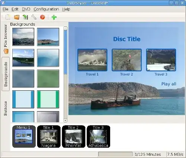Open the DVD menu
The image size is (186, 158).
pos(26,9)
